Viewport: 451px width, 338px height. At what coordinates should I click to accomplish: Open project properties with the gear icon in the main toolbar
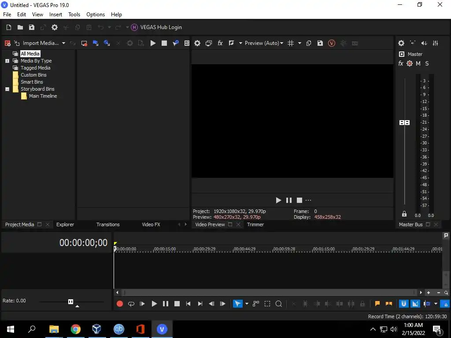54,27
